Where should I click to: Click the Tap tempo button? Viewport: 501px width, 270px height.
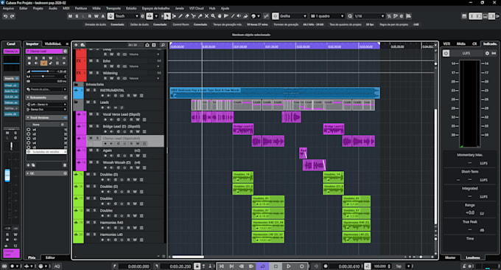[399, 266]
